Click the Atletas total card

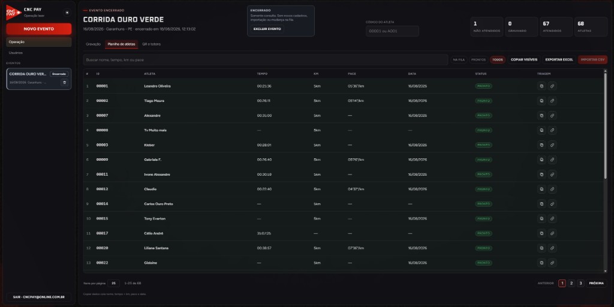tap(591, 26)
